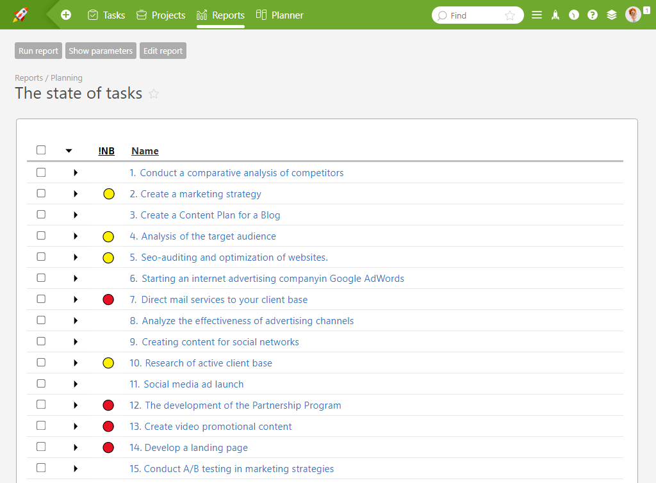
Task: Open the user avatar profile
Action: [633, 15]
